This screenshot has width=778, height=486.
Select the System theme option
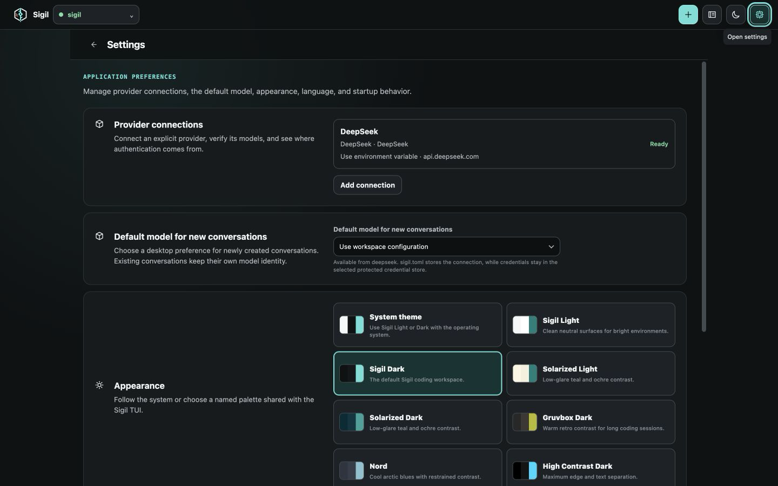pos(418,325)
